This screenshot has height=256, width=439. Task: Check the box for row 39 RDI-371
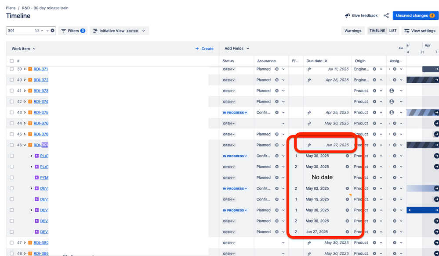coord(11,69)
